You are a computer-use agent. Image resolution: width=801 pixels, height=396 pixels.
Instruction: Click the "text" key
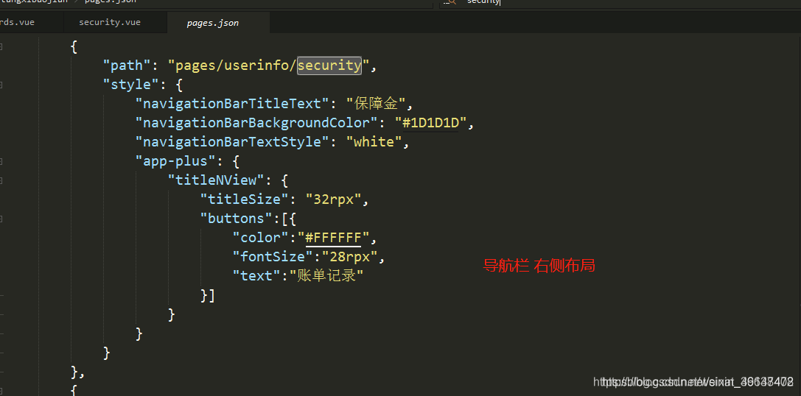point(256,275)
